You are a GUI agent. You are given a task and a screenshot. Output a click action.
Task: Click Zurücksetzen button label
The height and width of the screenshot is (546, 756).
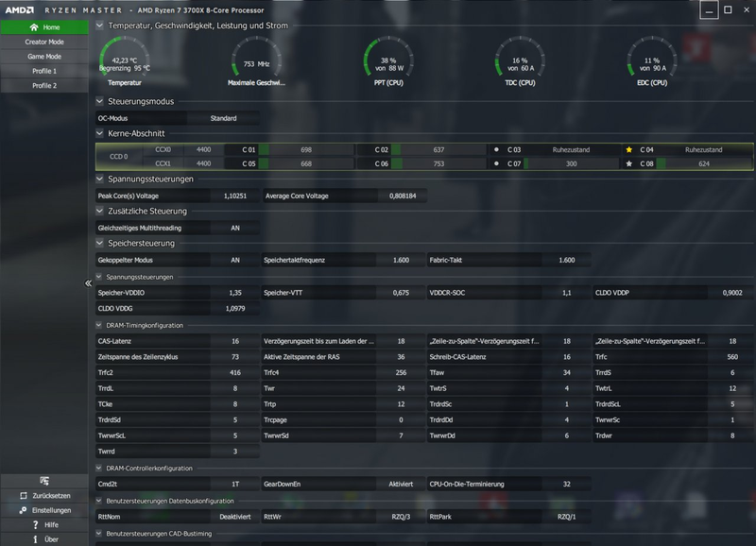pos(51,496)
